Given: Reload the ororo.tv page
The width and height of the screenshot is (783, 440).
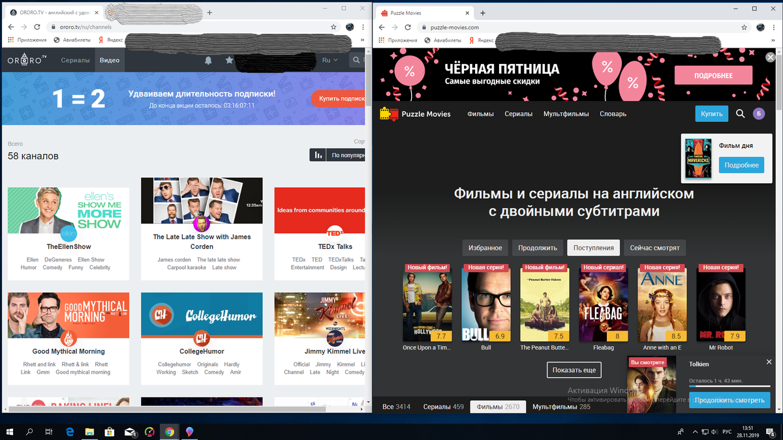Looking at the screenshot, I should pyautogui.click(x=38, y=27).
